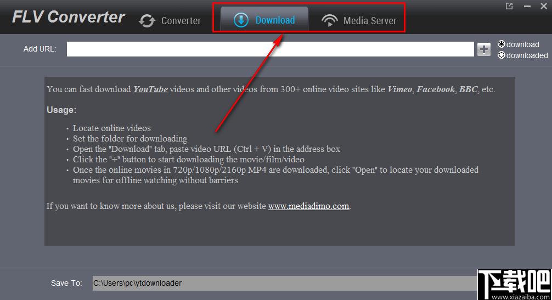This screenshot has width=552, height=300.
Task: Click the plus button to add URL
Action: [484, 49]
